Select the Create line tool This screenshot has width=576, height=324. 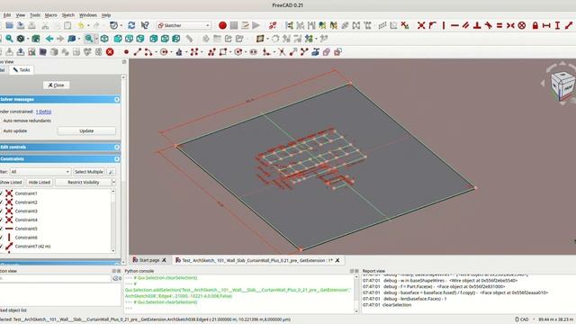pyautogui.click(x=137, y=52)
